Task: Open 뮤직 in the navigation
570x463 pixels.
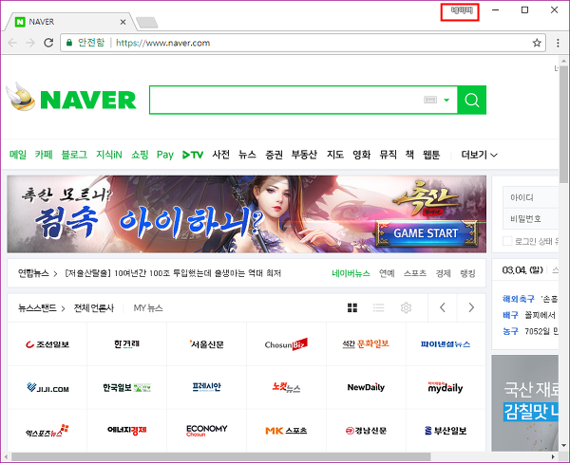Action: click(388, 155)
